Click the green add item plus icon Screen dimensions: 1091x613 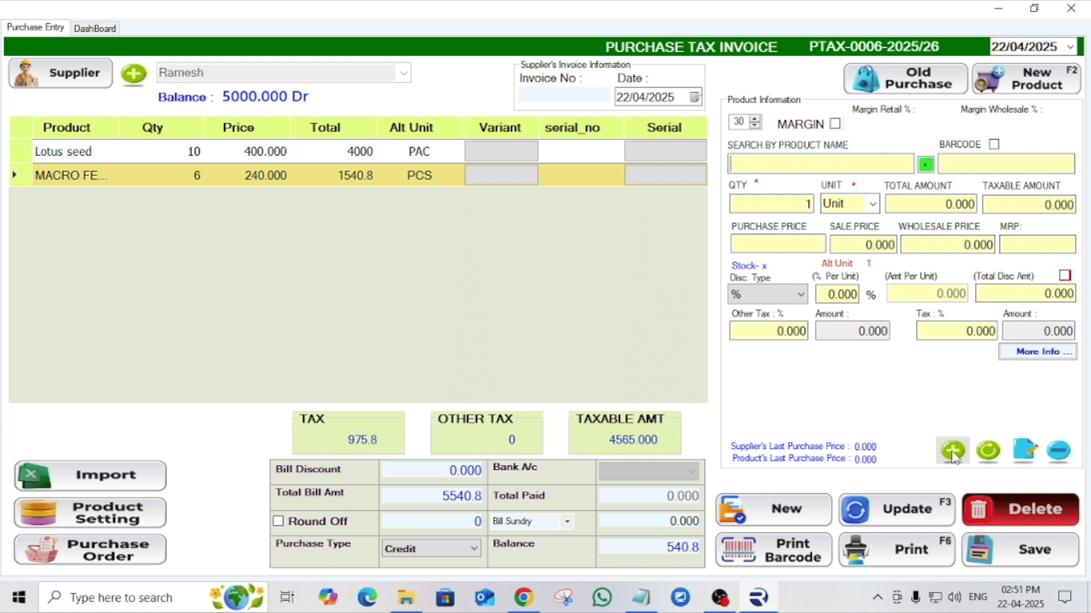click(953, 451)
